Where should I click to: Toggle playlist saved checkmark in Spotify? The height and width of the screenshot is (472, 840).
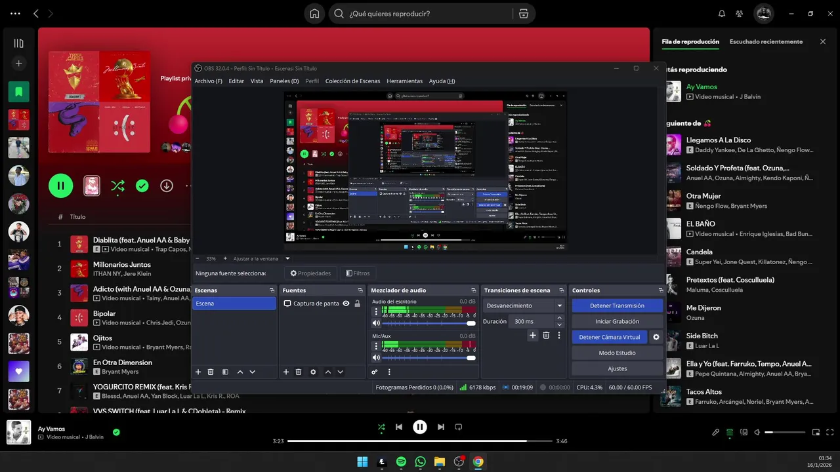tap(142, 186)
